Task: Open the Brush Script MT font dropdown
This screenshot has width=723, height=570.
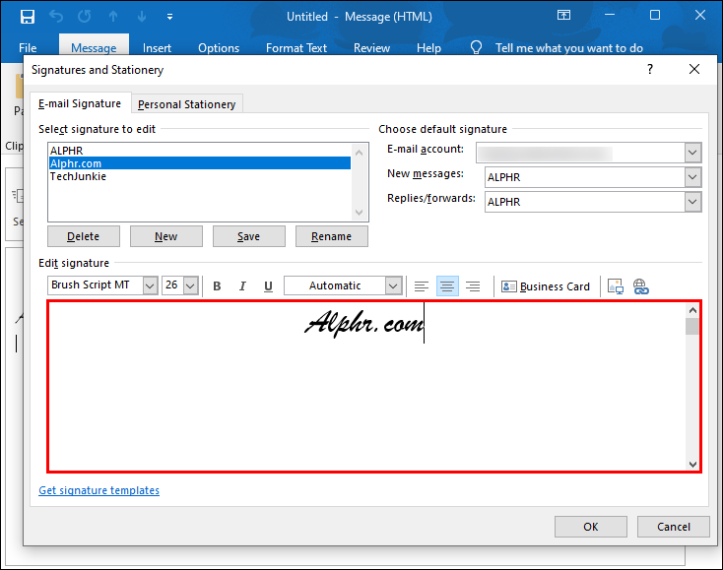Action: click(x=150, y=285)
